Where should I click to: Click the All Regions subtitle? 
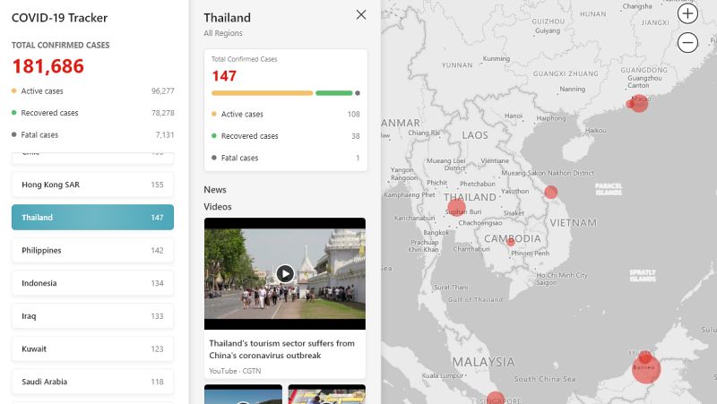(x=223, y=33)
